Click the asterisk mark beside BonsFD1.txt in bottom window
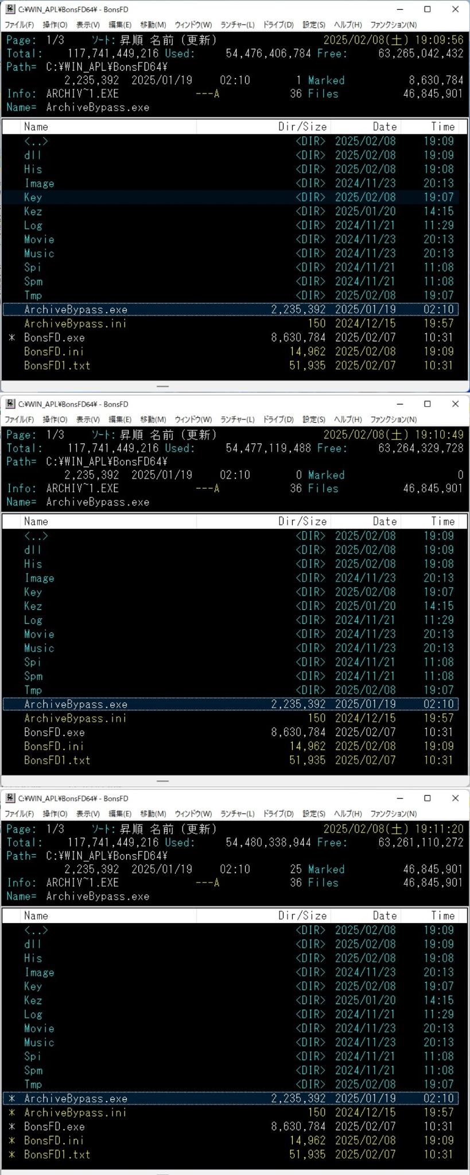470x1175 pixels. click(12, 1154)
